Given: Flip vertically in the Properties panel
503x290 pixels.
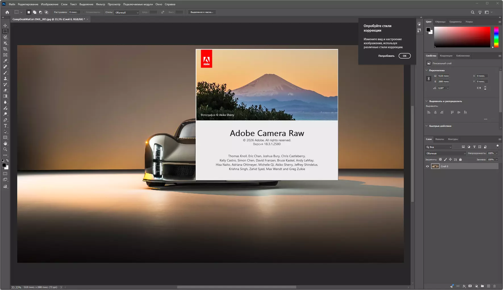Looking at the screenshot, I should pyautogui.click(x=485, y=88).
